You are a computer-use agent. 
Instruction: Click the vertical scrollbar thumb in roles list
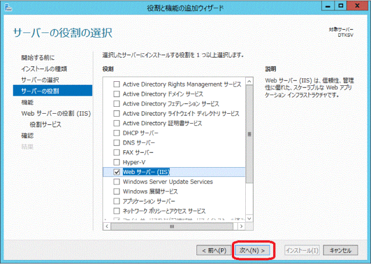coord(249,134)
